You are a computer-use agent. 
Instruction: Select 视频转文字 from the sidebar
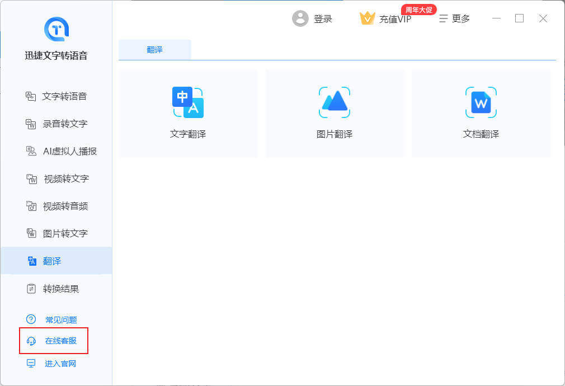(x=66, y=179)
